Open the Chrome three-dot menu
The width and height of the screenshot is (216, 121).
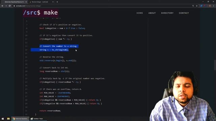point(214,6)
